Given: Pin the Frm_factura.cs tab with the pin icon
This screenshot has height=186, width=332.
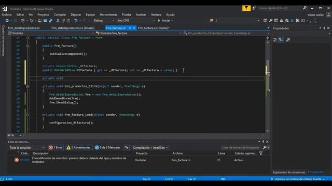Looking at the screenshot, I should [130, 28].
